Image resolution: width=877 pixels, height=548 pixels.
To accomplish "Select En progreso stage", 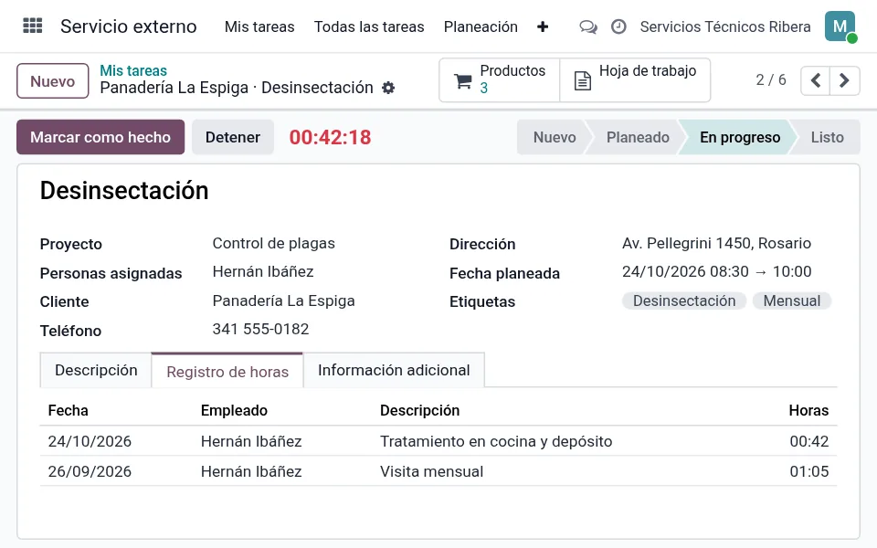I will (x=739, y=137).
